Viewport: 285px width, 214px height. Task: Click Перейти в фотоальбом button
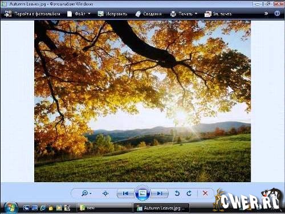click(x=32, y=14)
